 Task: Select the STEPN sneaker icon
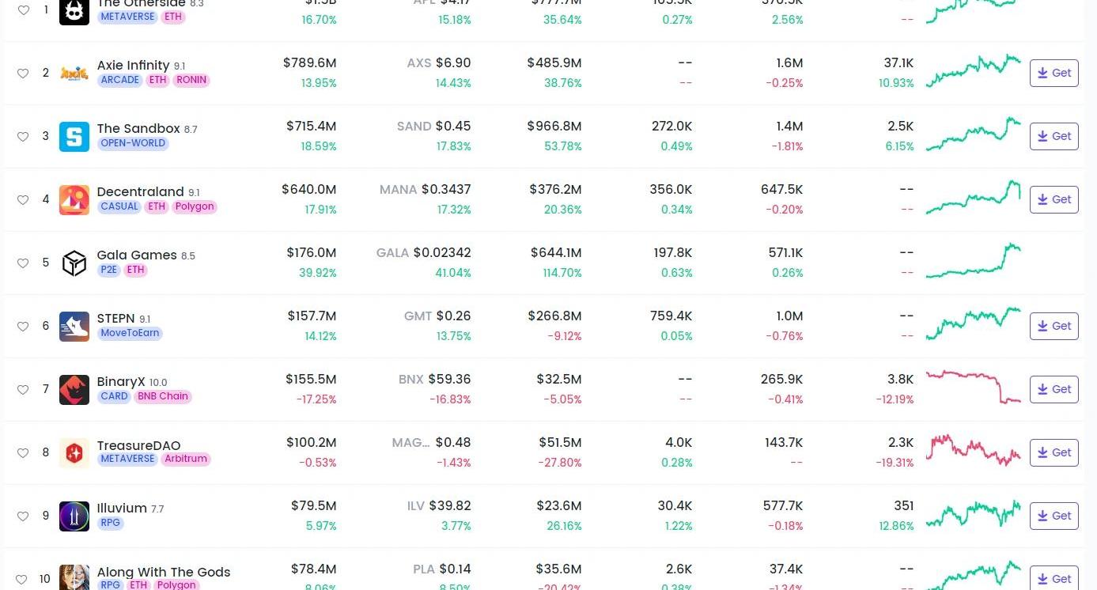point(74,327)
